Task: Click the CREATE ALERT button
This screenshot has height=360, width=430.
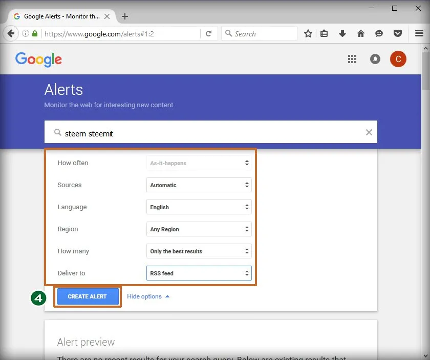Action: tap(88, 296)
